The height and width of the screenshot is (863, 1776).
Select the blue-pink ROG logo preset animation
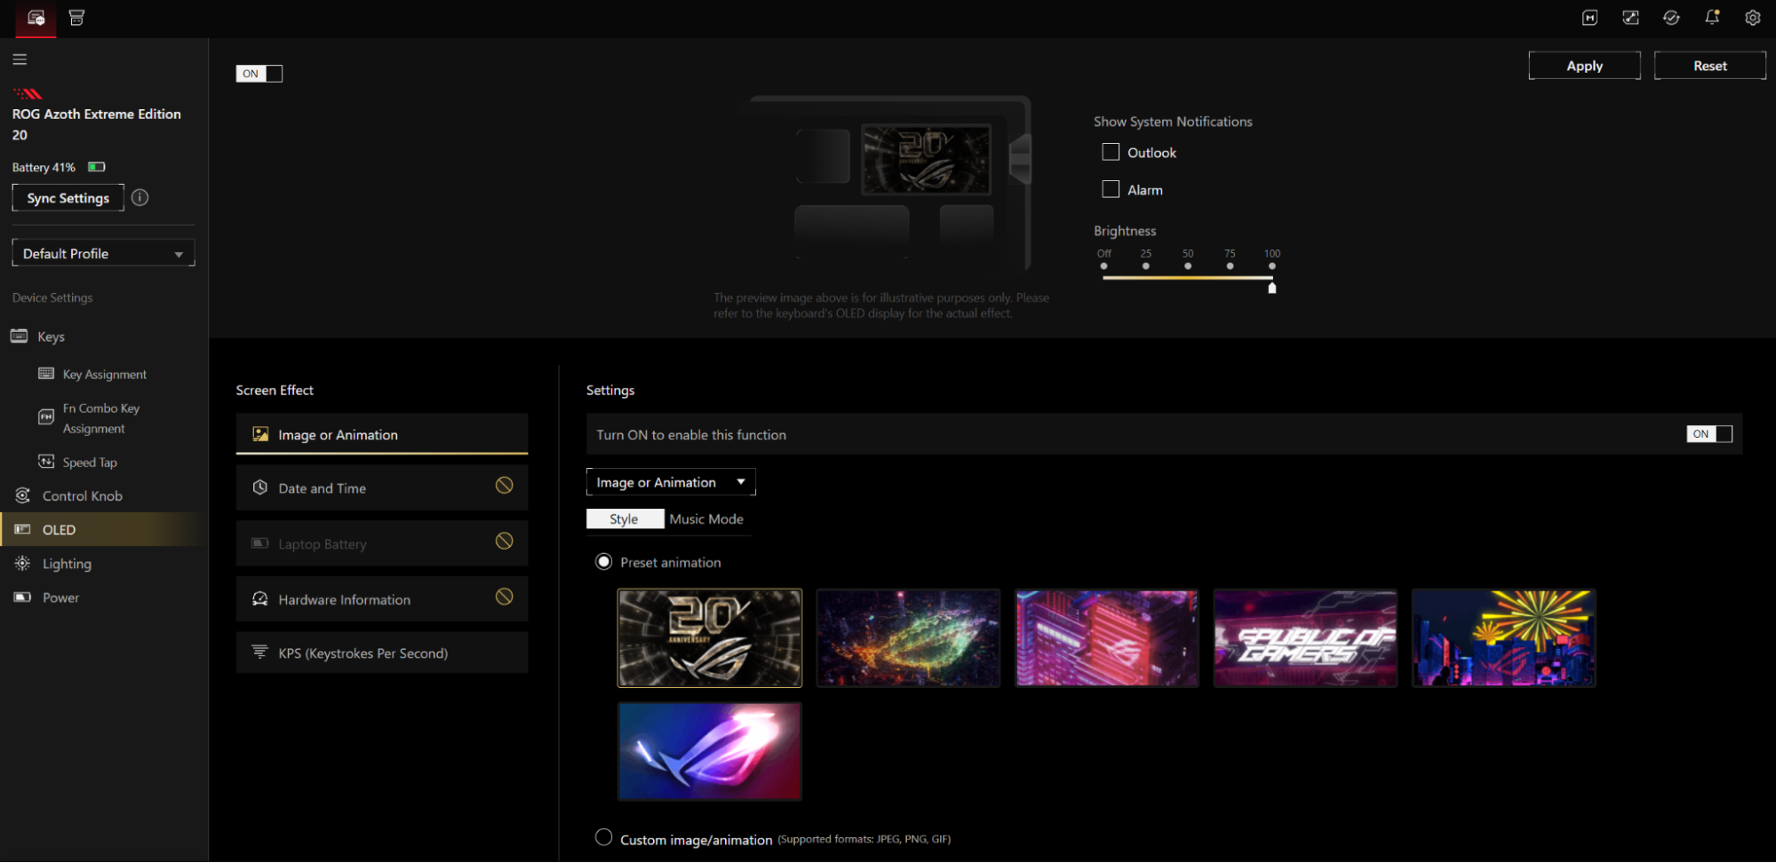pyautogui.click(x=710, y=751)
